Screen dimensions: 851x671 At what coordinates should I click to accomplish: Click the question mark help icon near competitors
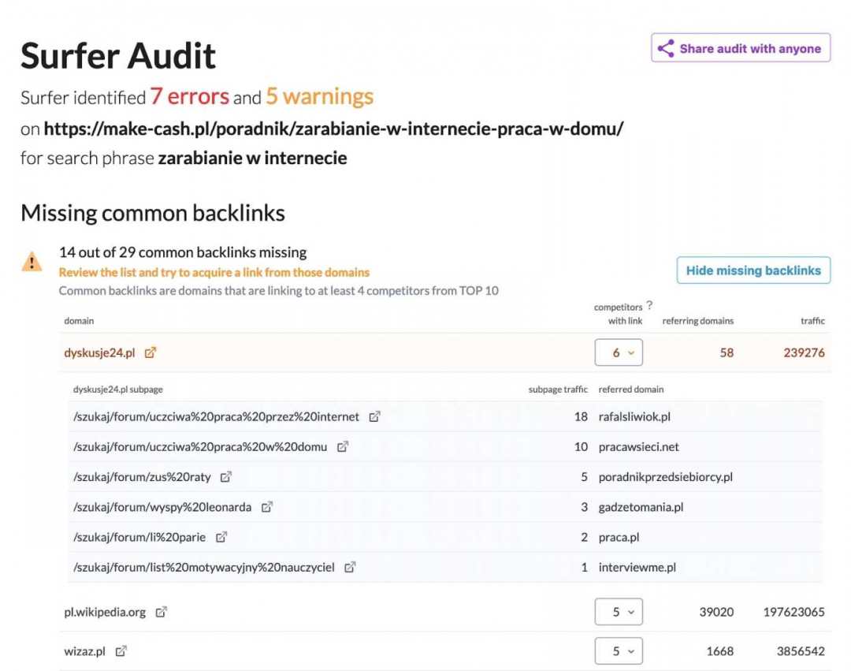pyautogui.click(x=649, y=306)
